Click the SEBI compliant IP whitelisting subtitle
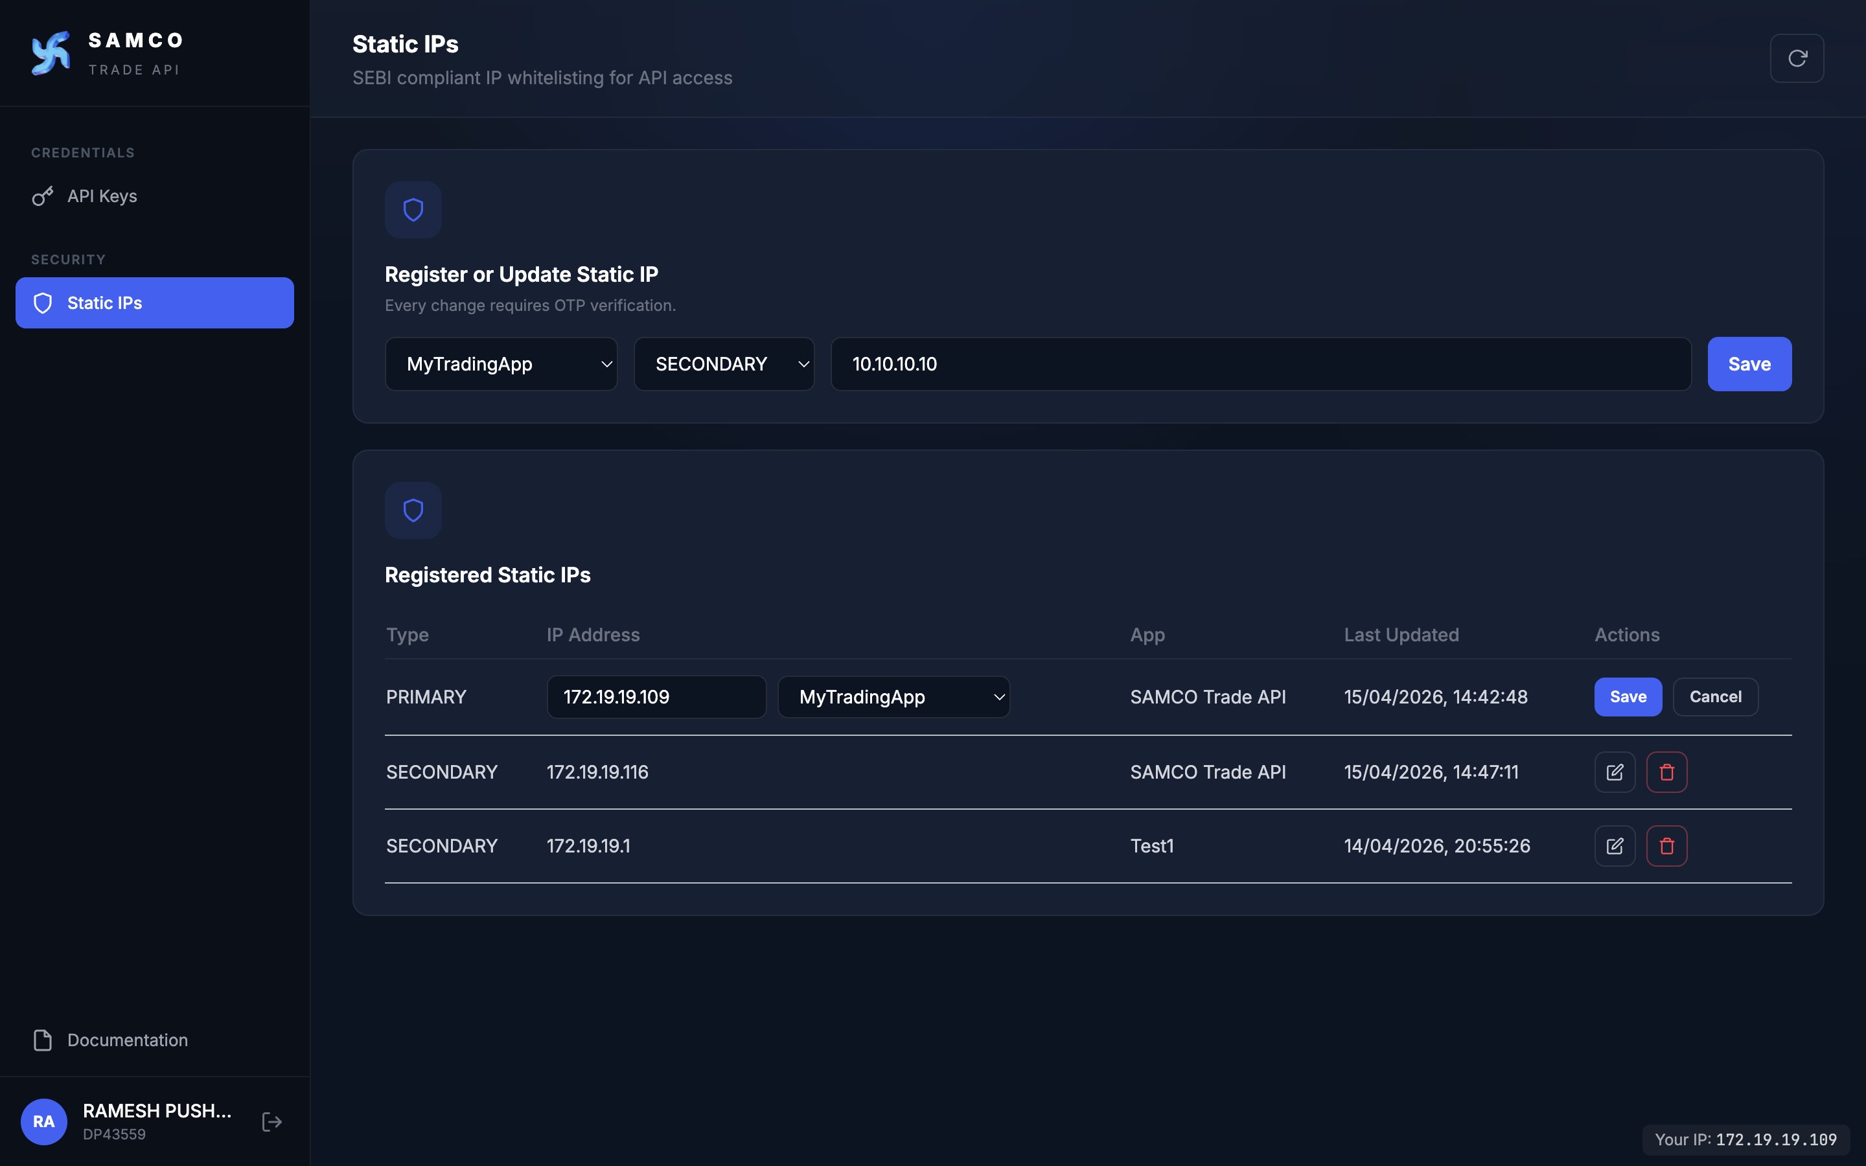1866x1166 pixels. 542,78
